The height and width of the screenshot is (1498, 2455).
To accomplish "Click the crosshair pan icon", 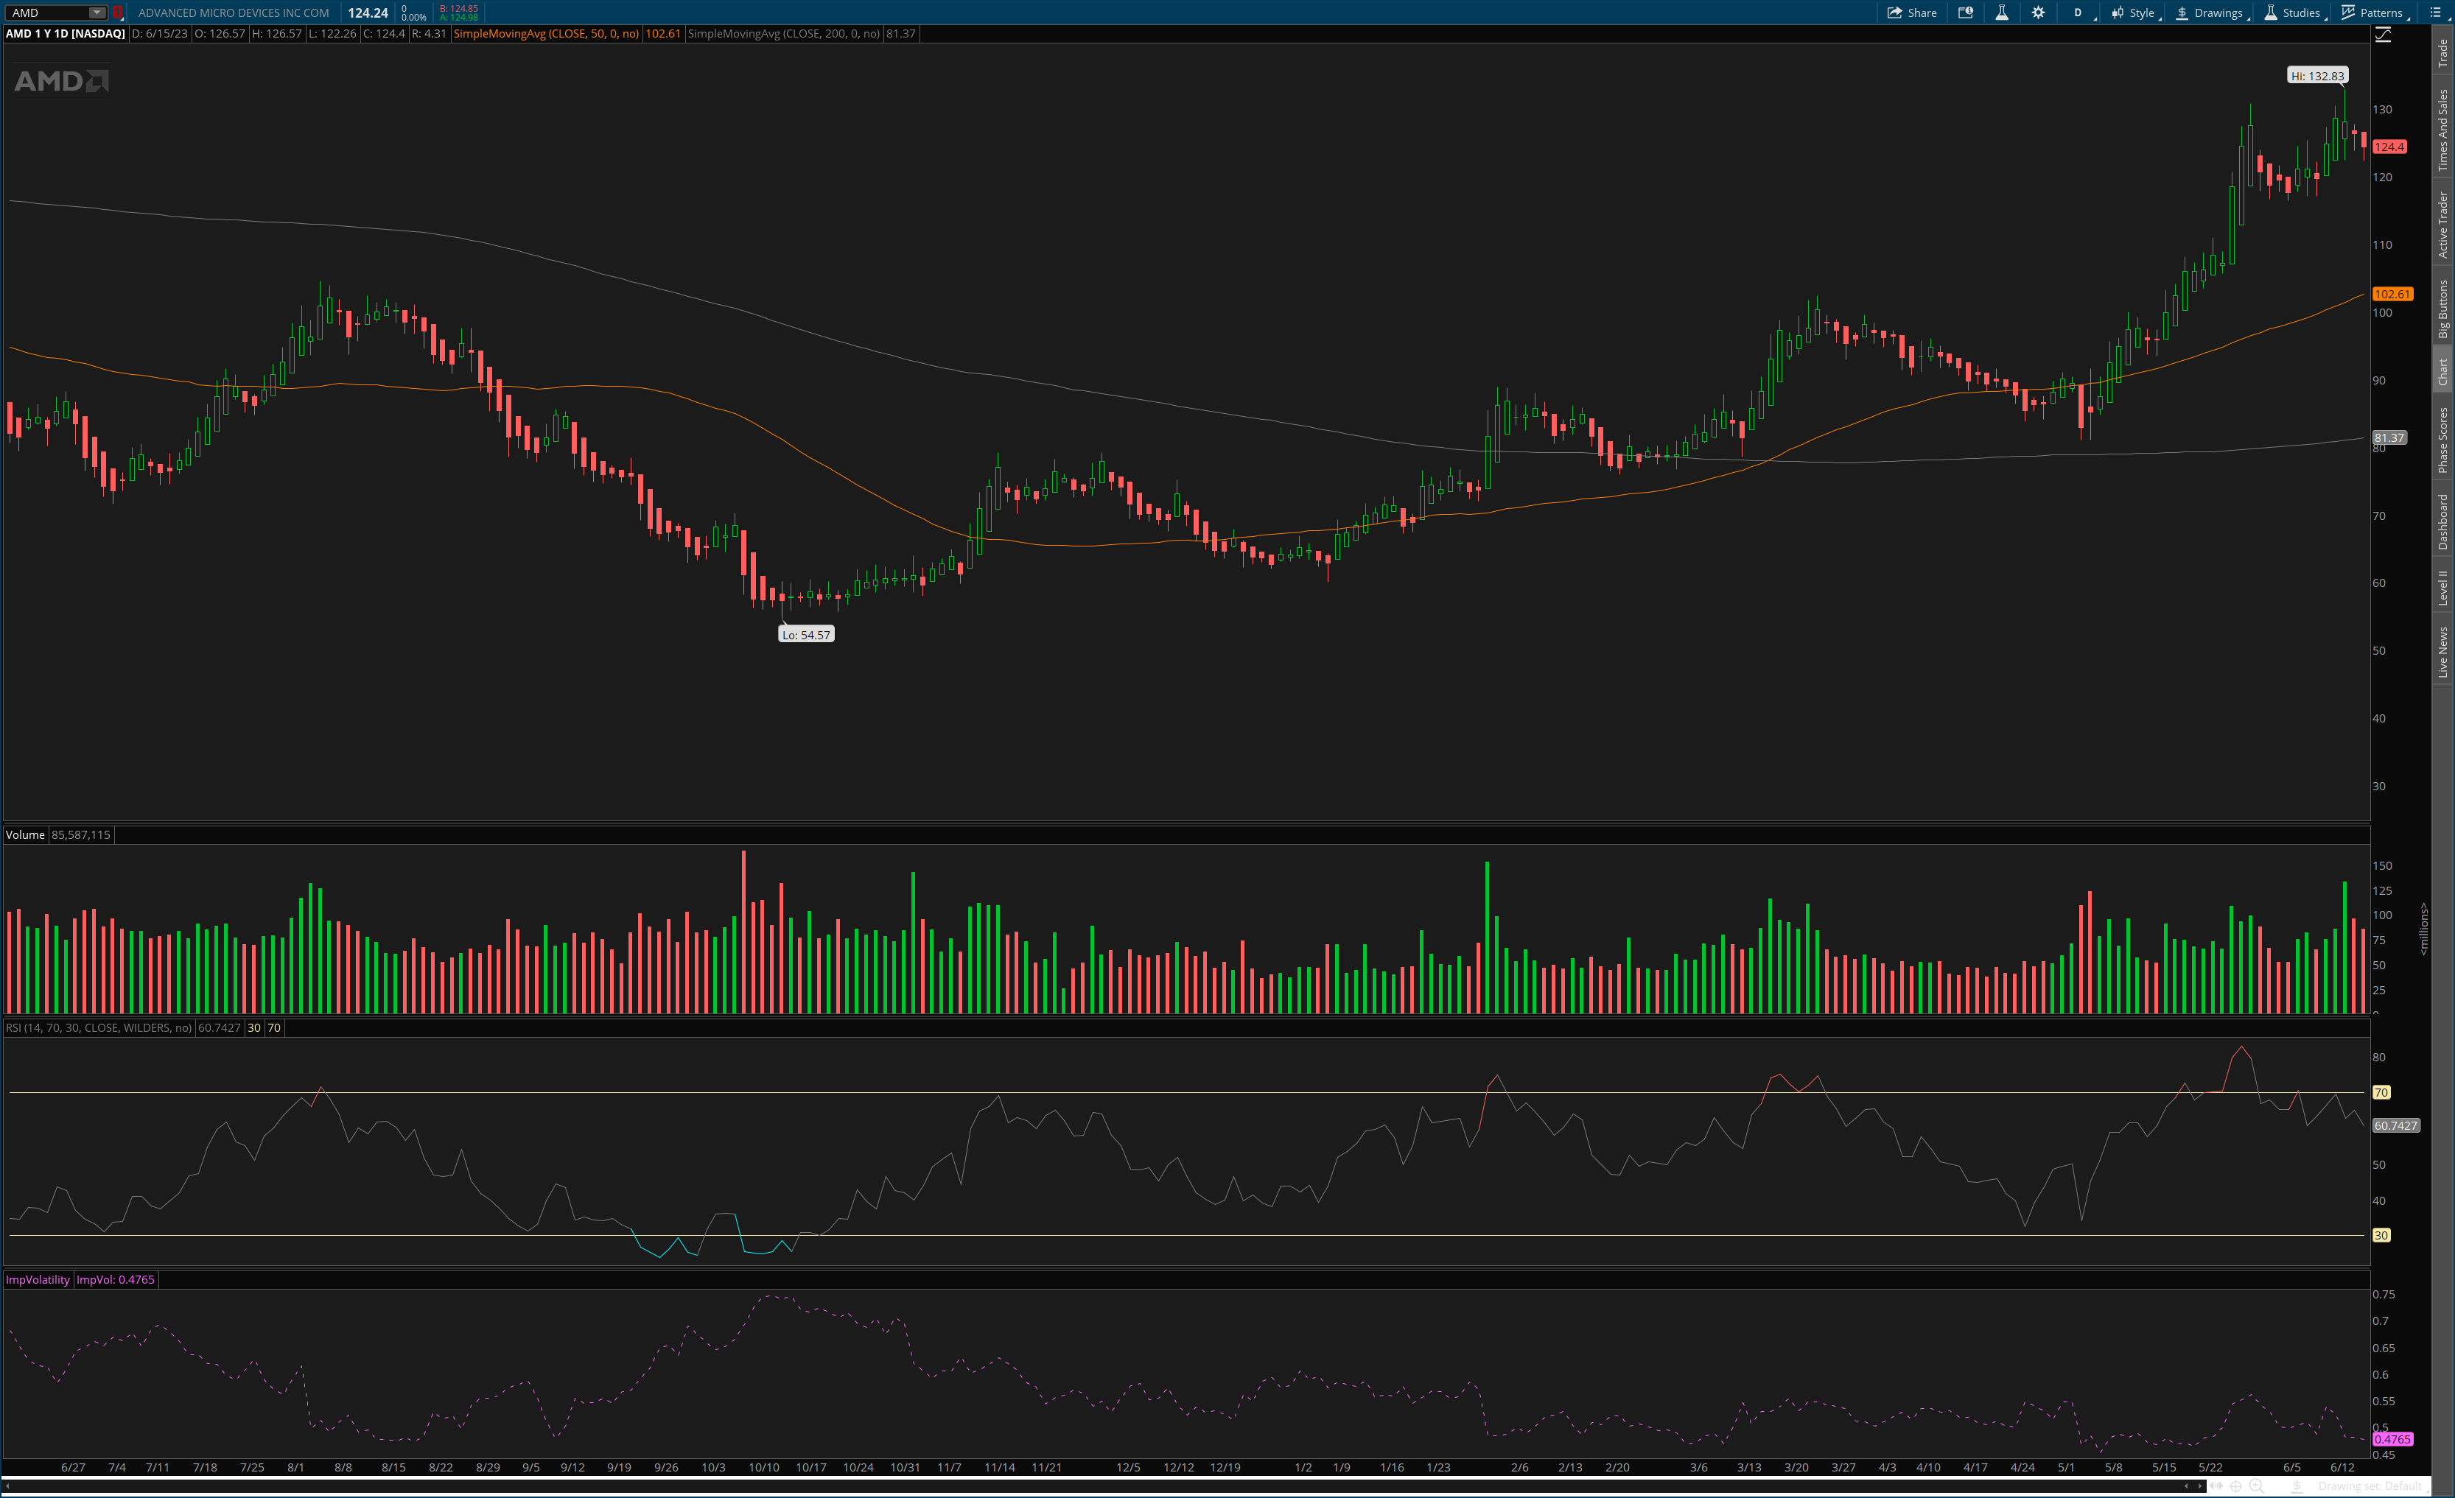I will click(x=2235, y=1486).
